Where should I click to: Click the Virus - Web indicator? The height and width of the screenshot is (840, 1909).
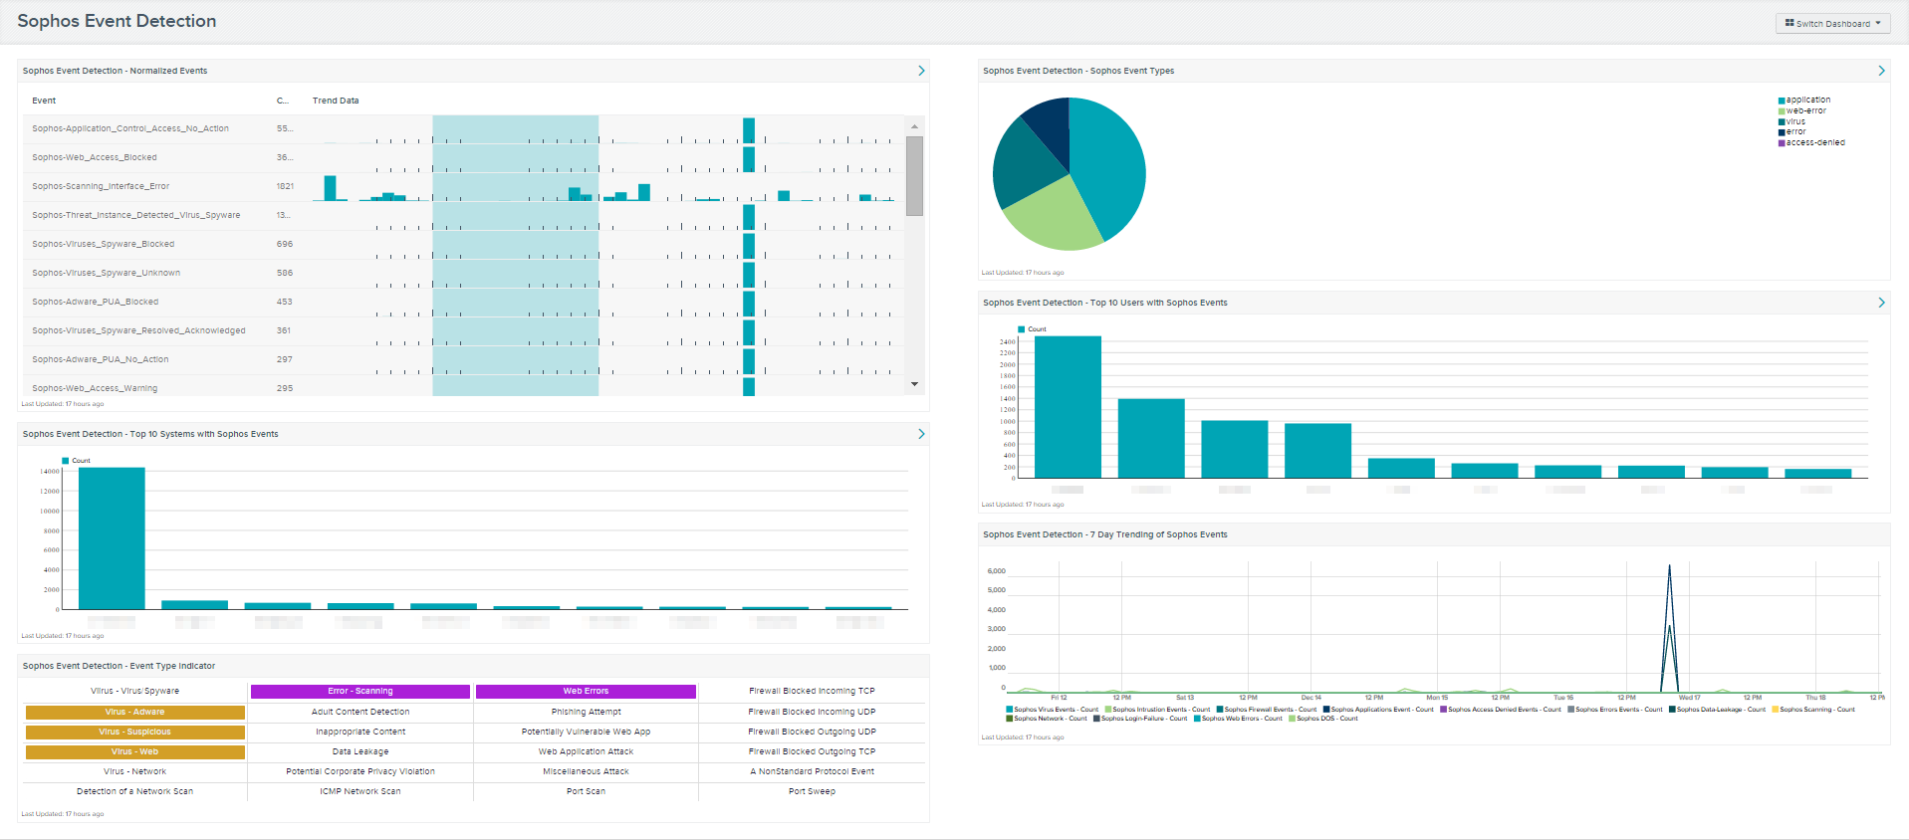(134, 751)
